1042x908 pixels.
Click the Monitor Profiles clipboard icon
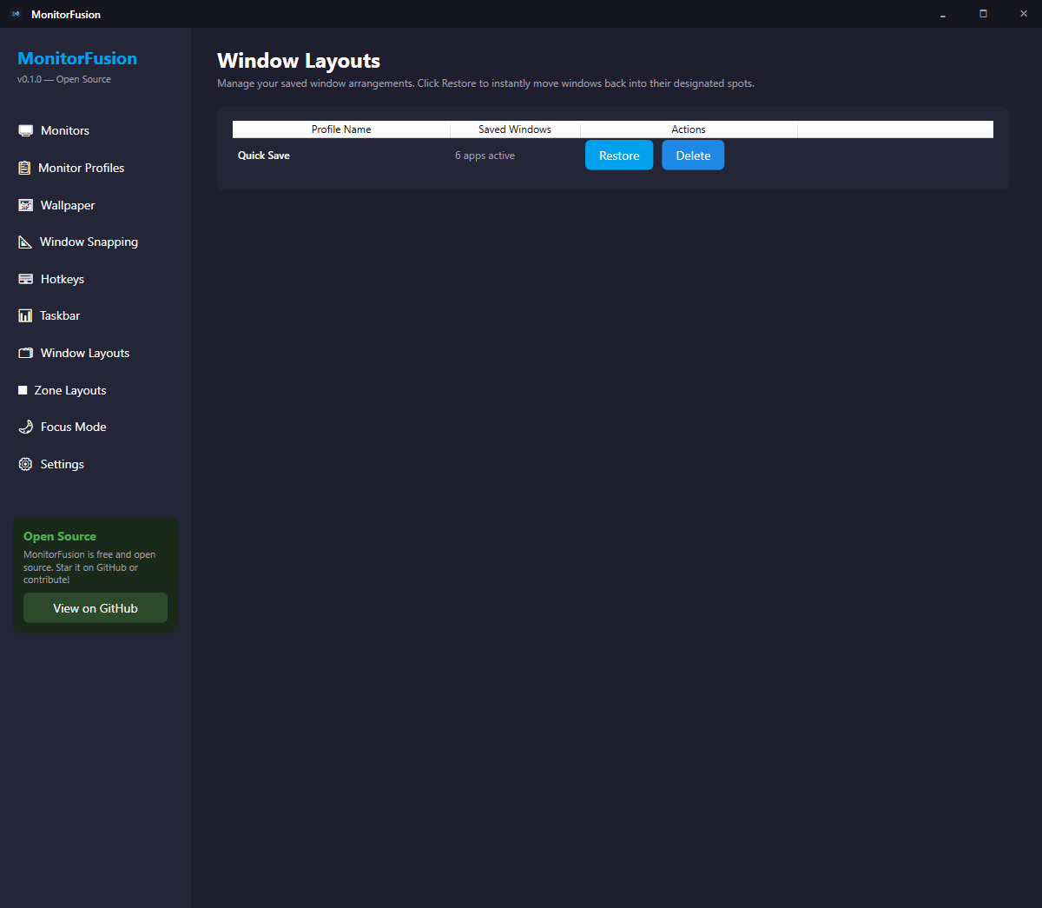[x=24, y=168]
